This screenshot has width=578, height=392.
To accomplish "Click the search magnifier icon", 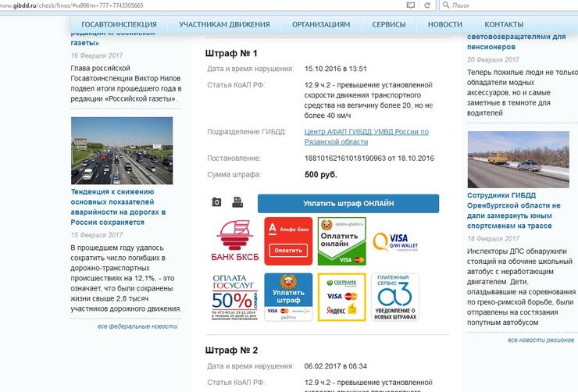I will (x=446, y=5).
